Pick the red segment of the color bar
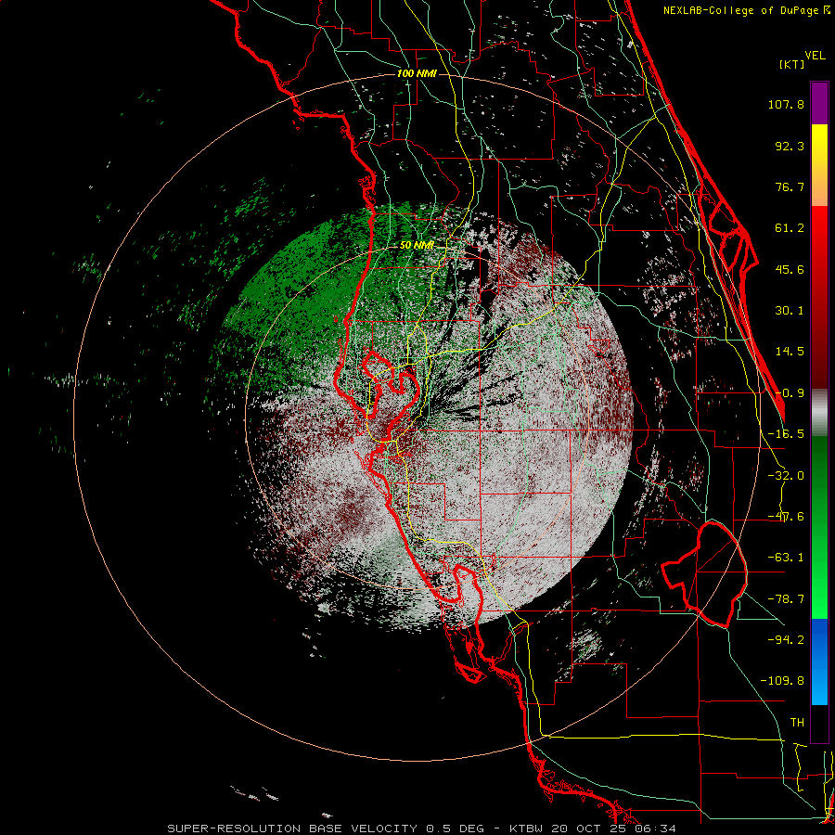Screen dimensions: 835x835 pos(819,297)
